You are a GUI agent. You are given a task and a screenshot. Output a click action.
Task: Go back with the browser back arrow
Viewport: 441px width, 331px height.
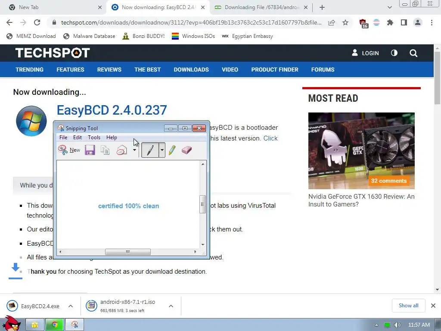pos(9,22)
